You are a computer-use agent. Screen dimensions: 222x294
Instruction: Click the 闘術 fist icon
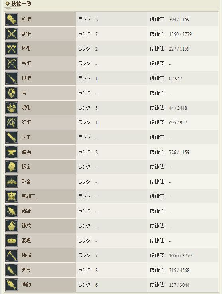click(12, 19)
